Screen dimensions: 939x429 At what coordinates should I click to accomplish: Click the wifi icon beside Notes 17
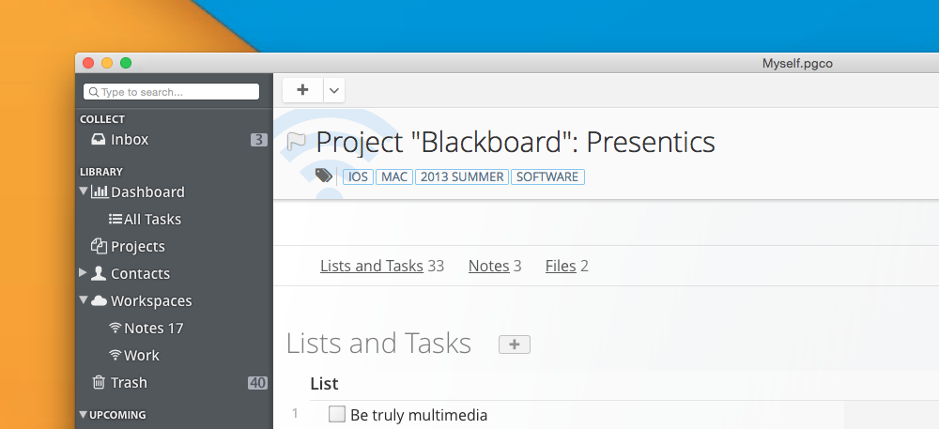(x=115, y=328)
